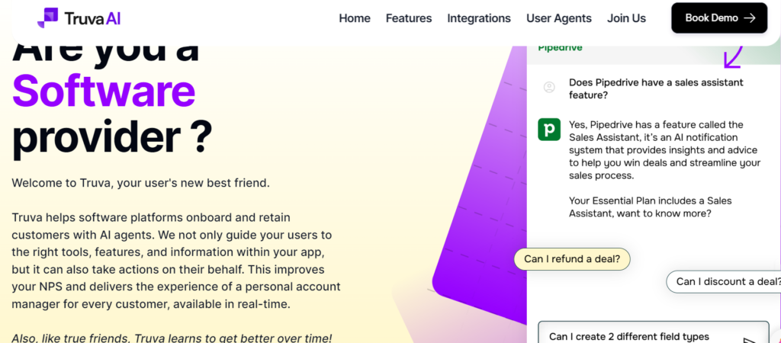Image resolution: width=781 pixels, height=343 pixels.
Task: Go to the Home menu item
Action: pyautogui.click(x=355, y=18)
